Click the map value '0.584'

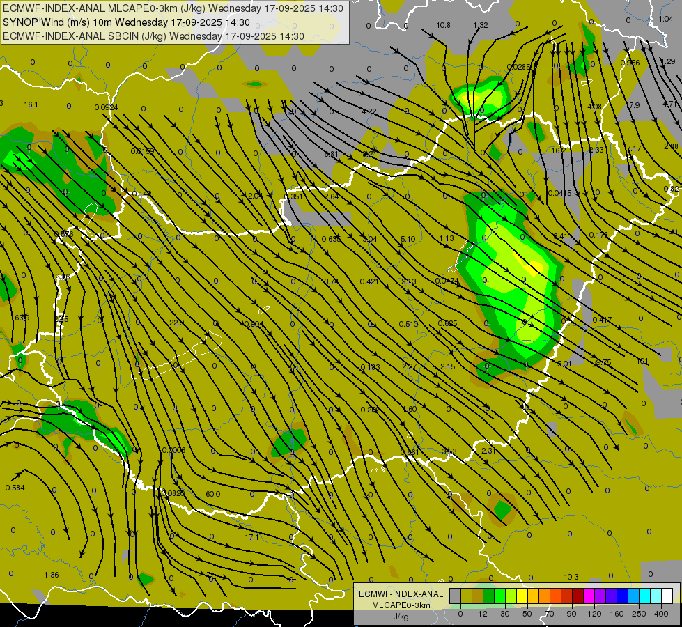coord(15,488)
